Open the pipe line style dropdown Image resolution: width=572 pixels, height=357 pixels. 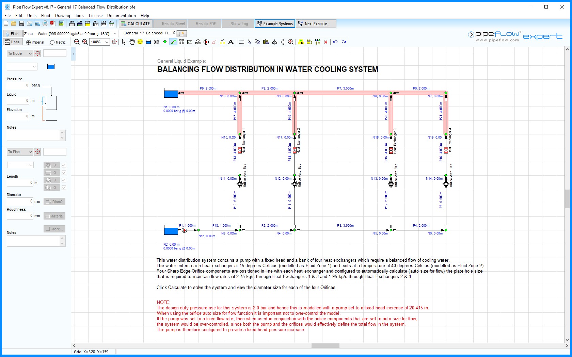pos(20,165)
